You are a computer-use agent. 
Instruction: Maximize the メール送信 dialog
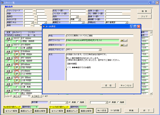[x=135, y=27]
